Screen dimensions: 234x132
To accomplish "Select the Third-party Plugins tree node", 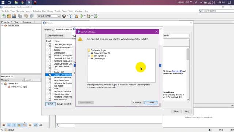I will tap(98, 51).
